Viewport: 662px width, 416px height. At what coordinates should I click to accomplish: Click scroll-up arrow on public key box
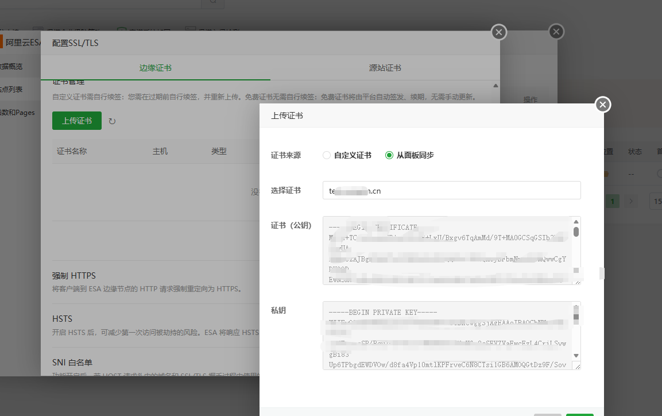tap(576, 221)
